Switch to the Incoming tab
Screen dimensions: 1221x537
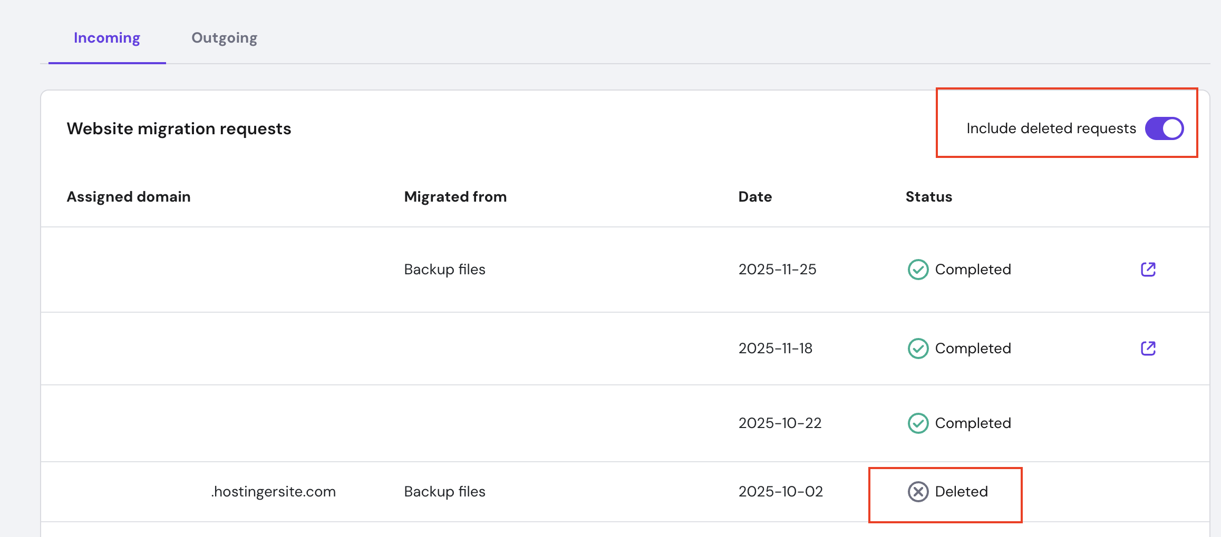pyautogui.click(x=107, y=38)
